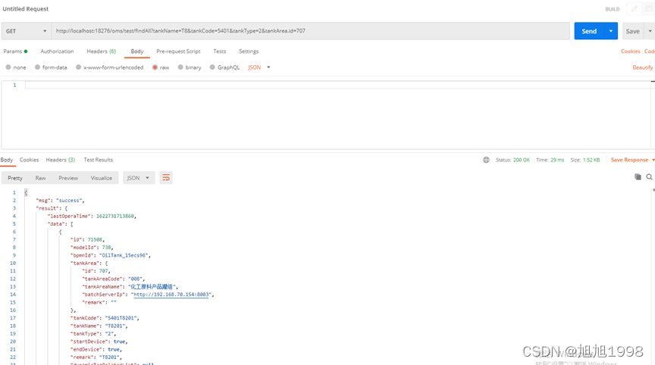The height and width of the screenshot is (365, 655).
Task: Click the BUILD label at top right
Action: pyautogui.click(x=613, y=9)
